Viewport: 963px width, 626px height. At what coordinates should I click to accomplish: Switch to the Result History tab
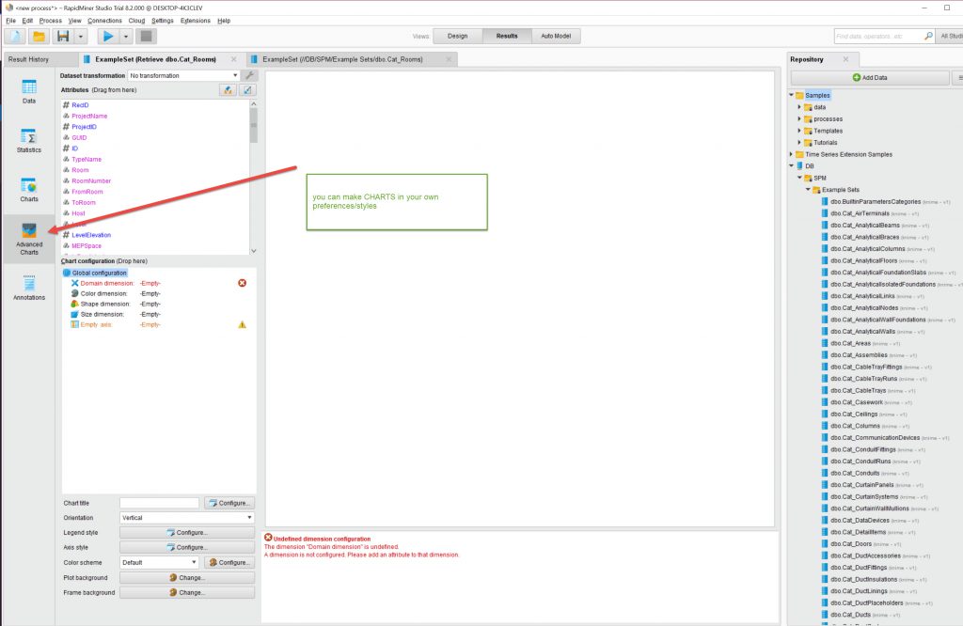tap(28, 59)
